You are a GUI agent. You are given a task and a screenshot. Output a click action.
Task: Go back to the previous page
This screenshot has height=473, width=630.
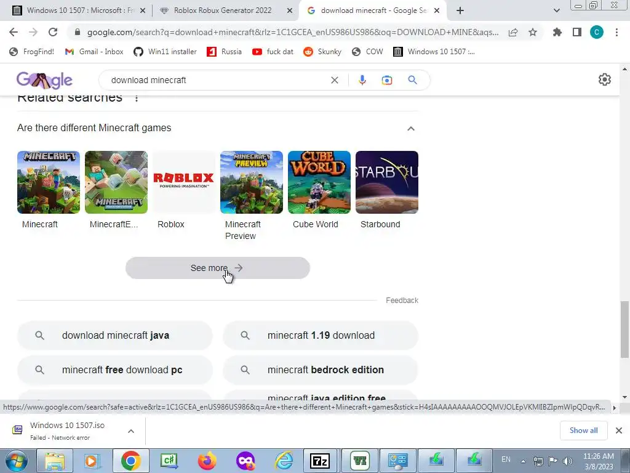click(14, 32)
